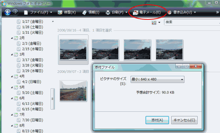The width and height of the screenshot is (220, 133).
Task: Click the 7月 calendar icon
Action: (16, 115)
